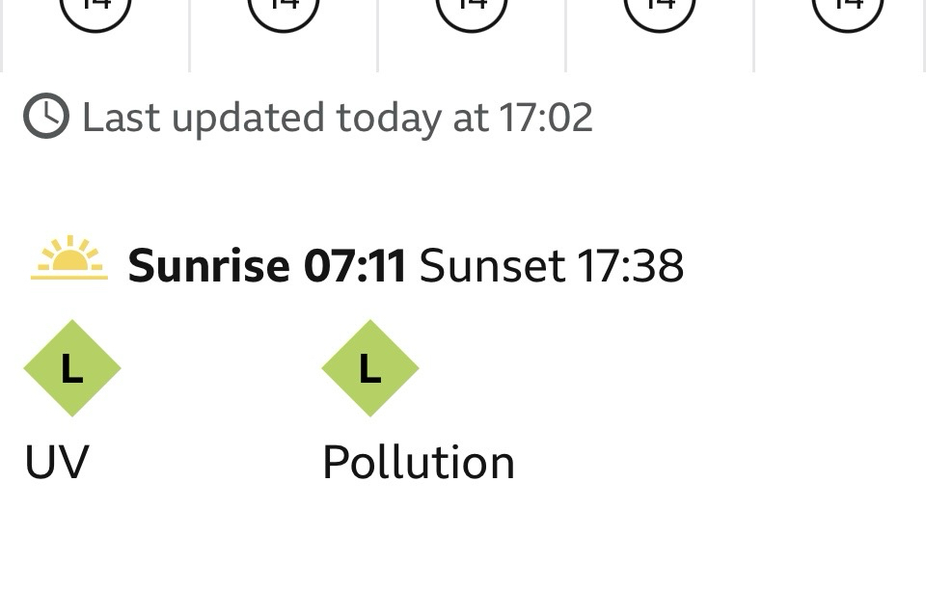The image size is (926, 590).
Task: Open the UV label details
Action: (x=57, y=463)
